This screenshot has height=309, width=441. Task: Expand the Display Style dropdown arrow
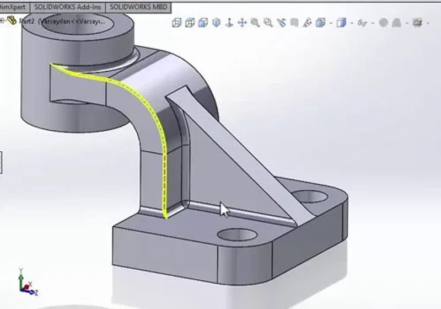(352, 23)
